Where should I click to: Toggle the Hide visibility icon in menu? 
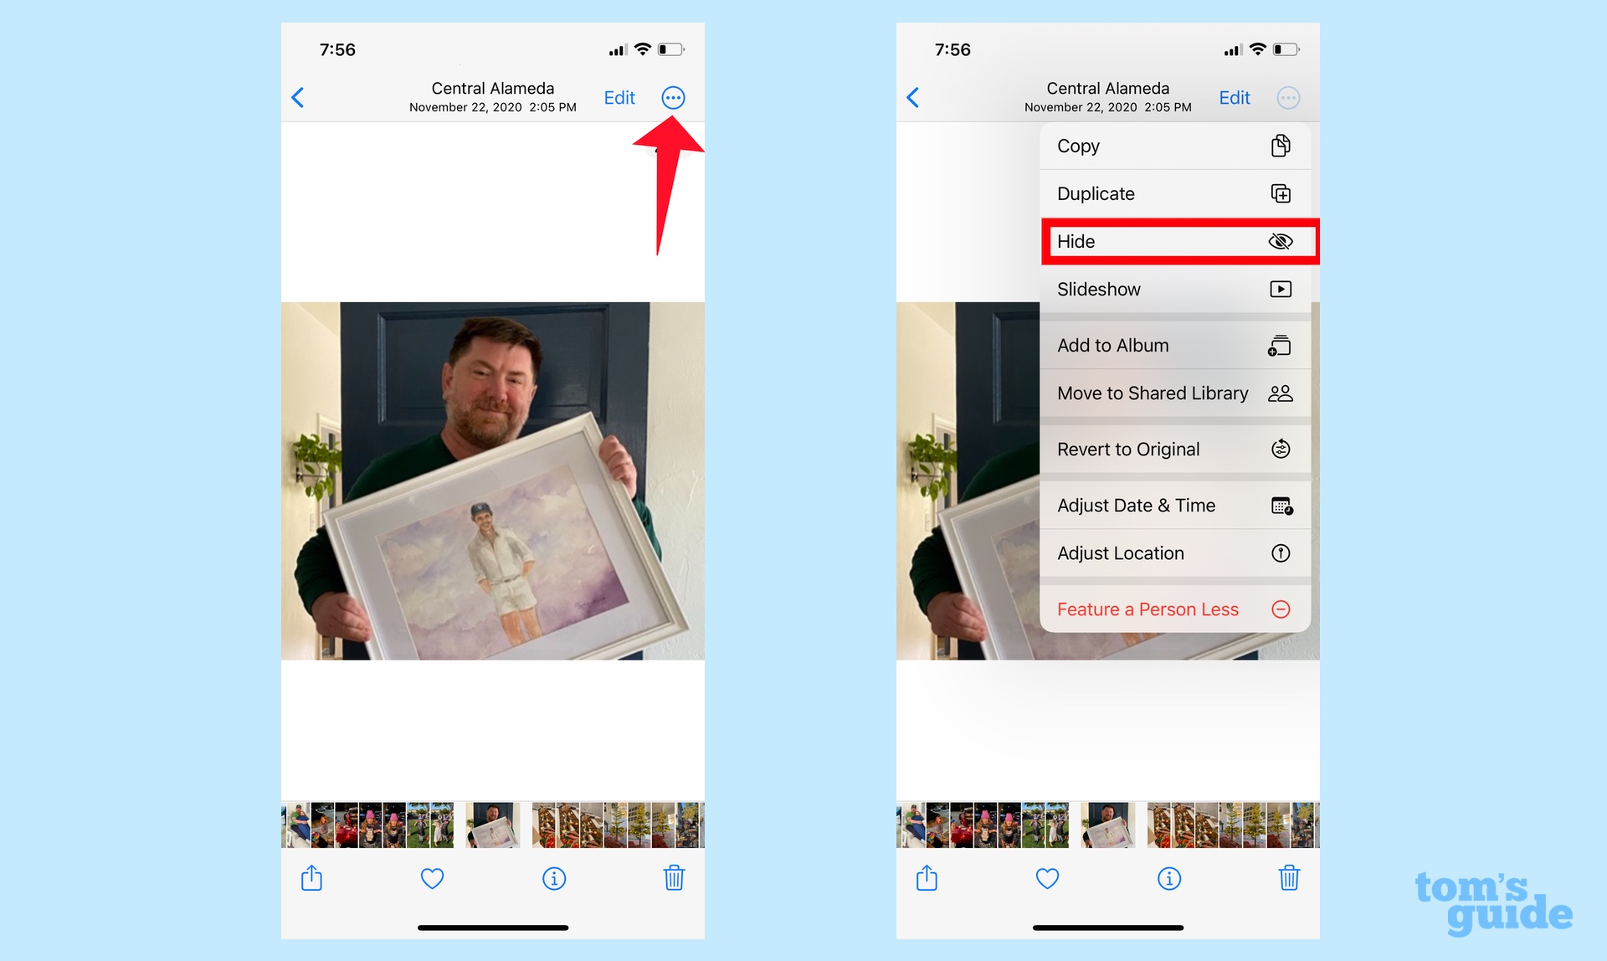[1281, 241]
